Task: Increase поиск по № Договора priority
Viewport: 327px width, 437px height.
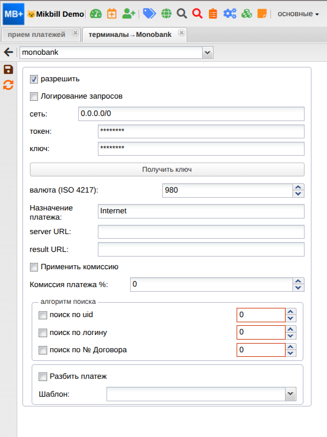Action: point(291,346)
